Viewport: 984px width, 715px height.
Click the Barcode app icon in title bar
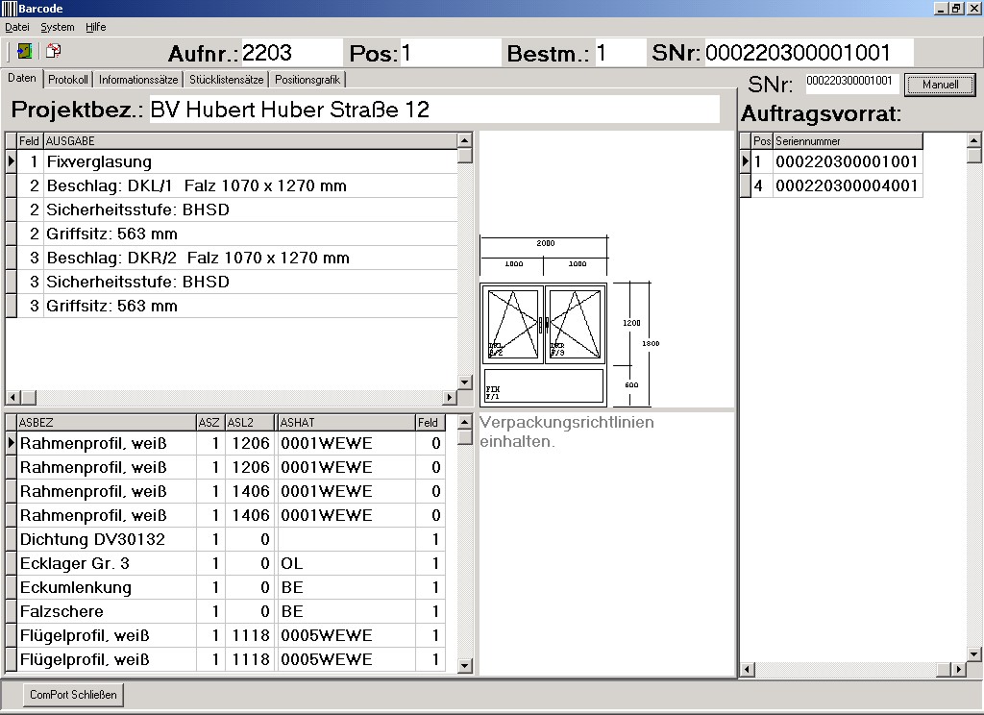(x=10, y=9)
